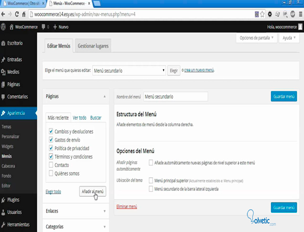
Task: Click the Páginas pages icon
Action: tap(3, 84)
